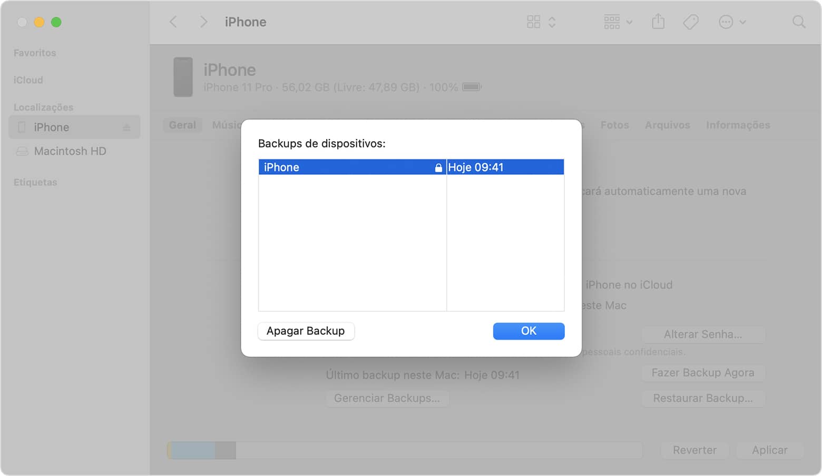Open the ellipsis actions menu
Screen dimensions: 822x476
tap(726, 22)
